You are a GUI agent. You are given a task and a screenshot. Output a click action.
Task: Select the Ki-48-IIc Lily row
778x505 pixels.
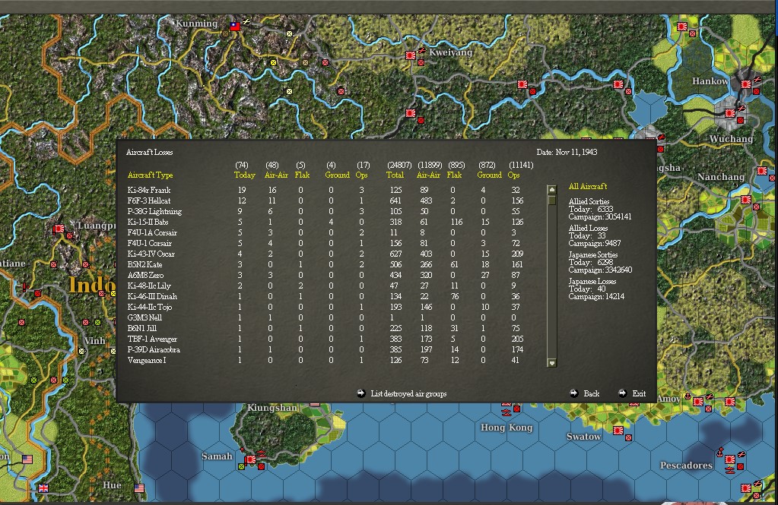click(325, 286)
